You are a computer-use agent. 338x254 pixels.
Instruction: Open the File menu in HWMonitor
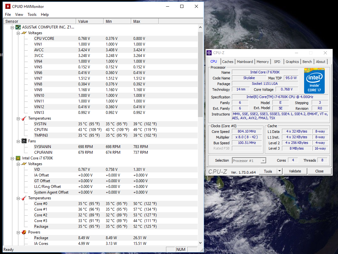pyautogui.click(x=8, y=15)
